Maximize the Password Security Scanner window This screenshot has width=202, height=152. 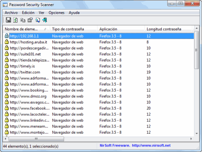point(181,3)
